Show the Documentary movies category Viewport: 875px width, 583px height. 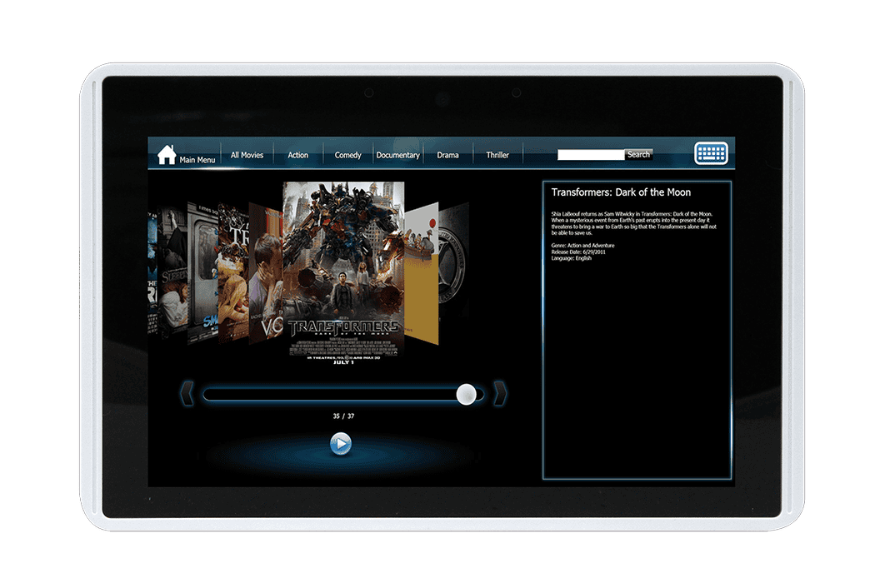coord(397,155)
